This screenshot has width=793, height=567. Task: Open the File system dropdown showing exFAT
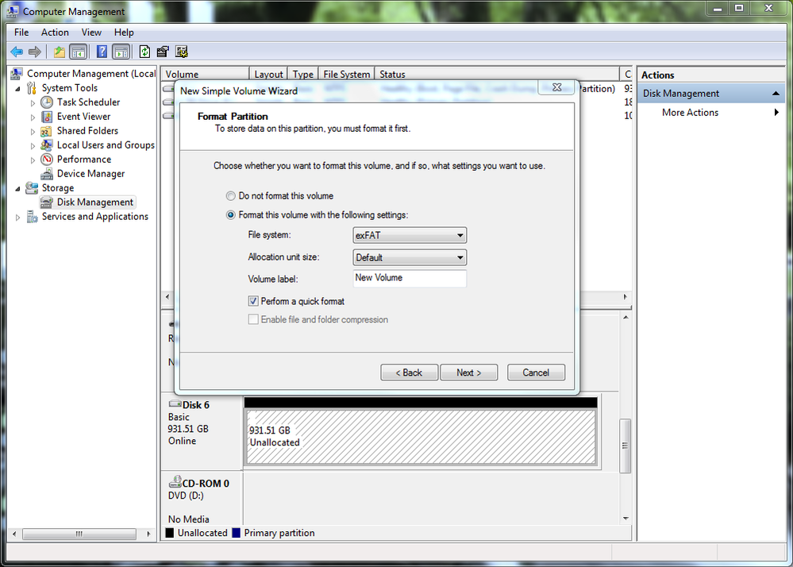click(409, 235)
